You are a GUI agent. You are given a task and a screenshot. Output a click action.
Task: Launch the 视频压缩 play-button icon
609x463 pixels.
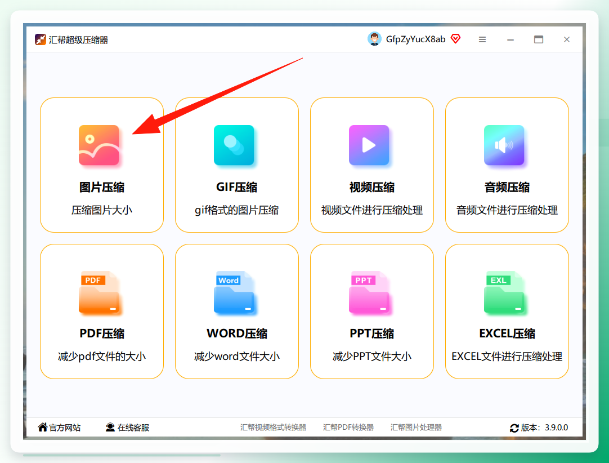pos(369,145)
